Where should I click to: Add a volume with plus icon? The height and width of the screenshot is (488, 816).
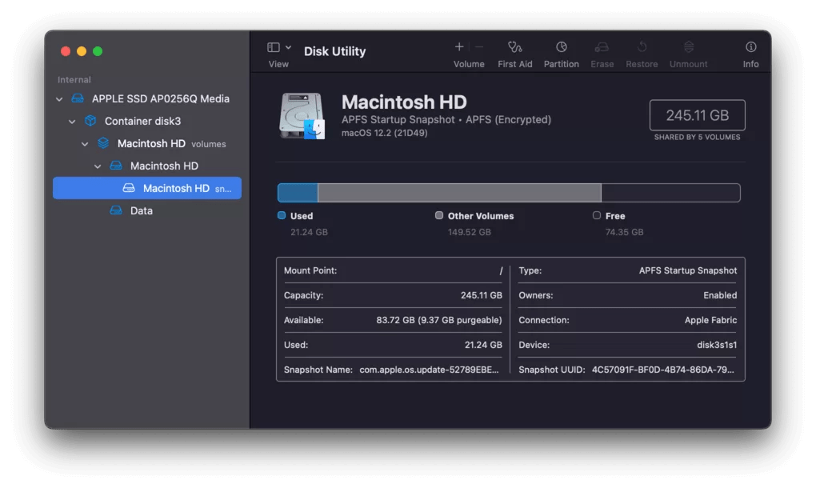(x=459, y=47)
